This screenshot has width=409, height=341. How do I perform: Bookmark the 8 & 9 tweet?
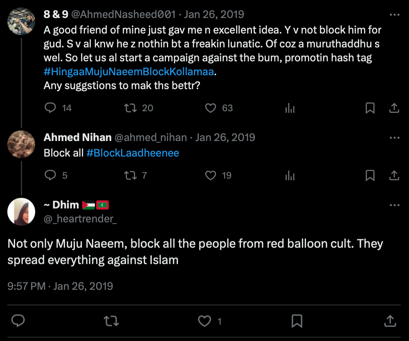(x=370, y=108)
